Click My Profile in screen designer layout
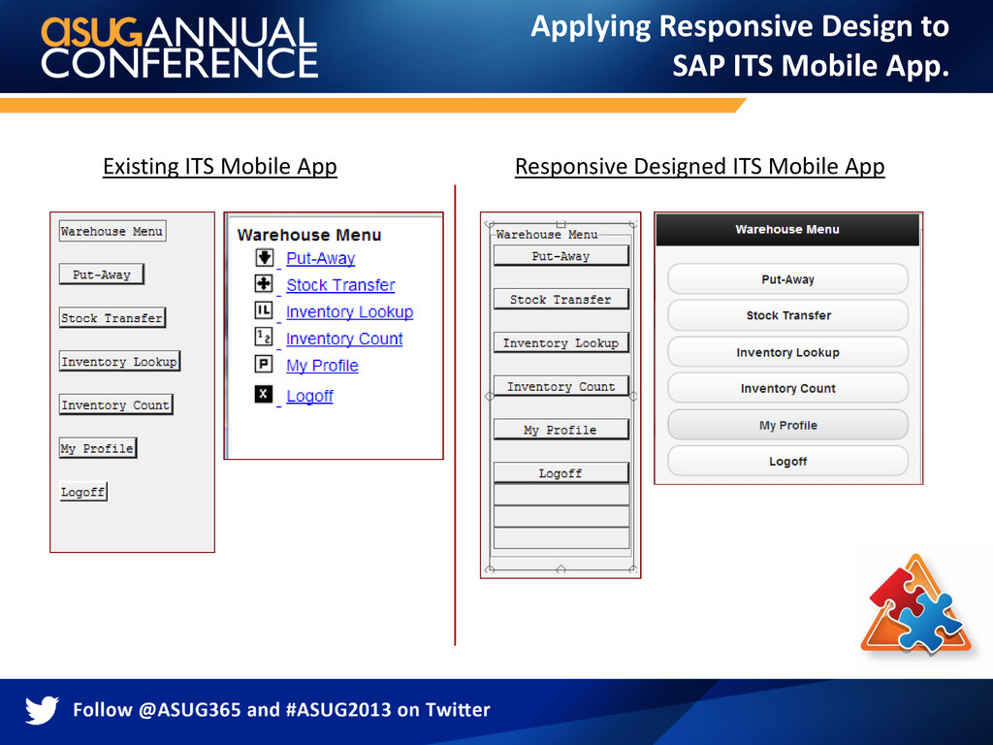Image resolution: width=993 pixels, height=745 pixels. [x=561, y=430]
